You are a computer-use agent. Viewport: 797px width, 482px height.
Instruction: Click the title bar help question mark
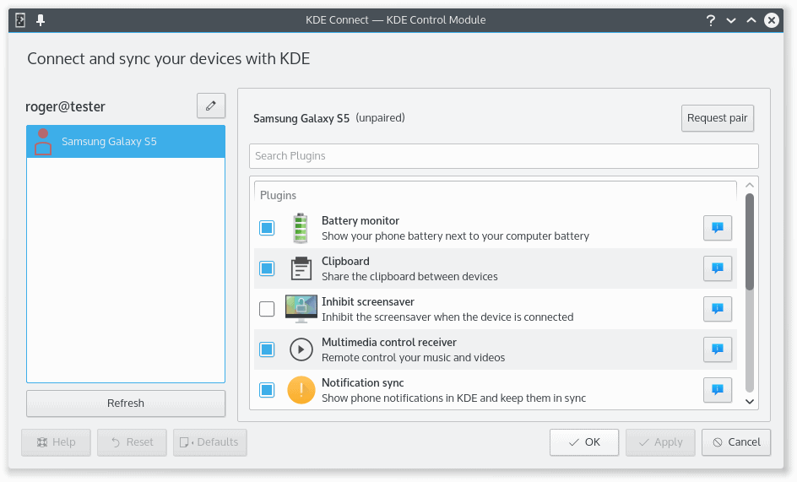711,20
